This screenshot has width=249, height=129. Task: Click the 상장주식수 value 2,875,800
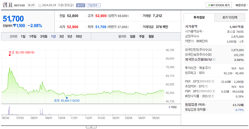click(x=237, y=36)
